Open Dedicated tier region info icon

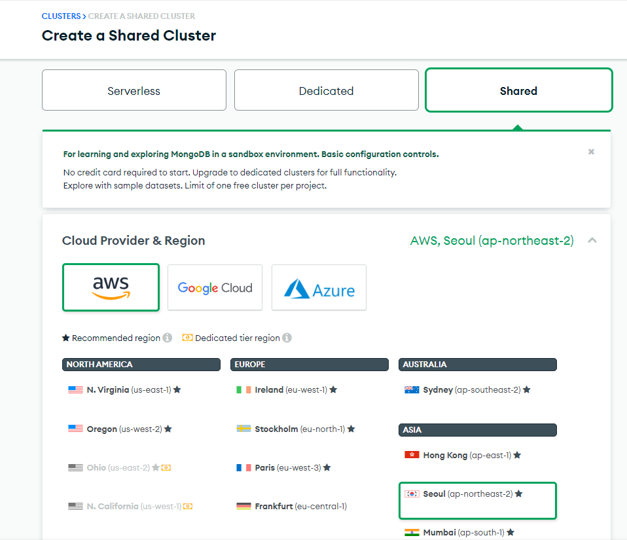tap(287, 338)
